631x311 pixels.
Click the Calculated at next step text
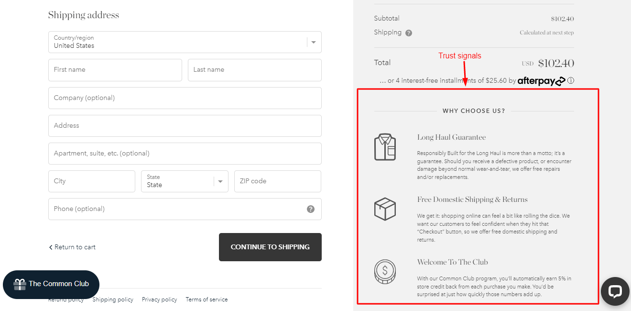[547, 33]
